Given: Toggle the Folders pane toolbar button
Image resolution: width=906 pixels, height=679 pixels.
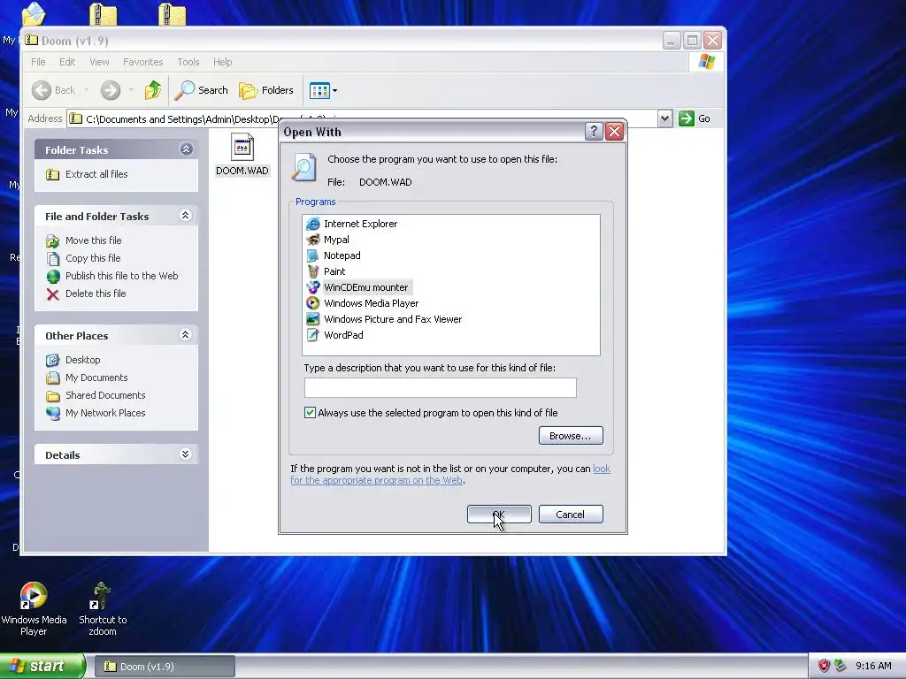Looking at the screenshot, I should [x=266, y=90].
